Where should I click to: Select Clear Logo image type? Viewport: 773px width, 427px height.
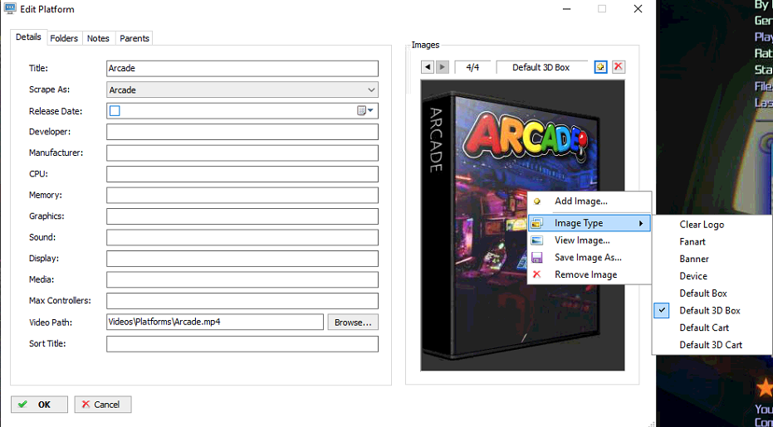(x=712, y=224)
